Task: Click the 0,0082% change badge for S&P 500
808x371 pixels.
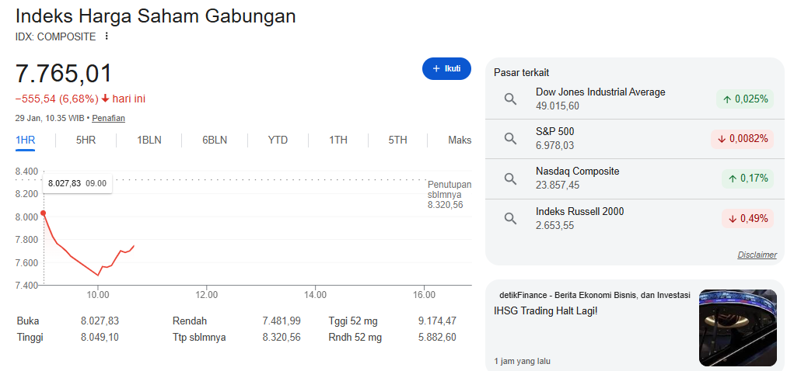Action: click(x=742, y=139)
